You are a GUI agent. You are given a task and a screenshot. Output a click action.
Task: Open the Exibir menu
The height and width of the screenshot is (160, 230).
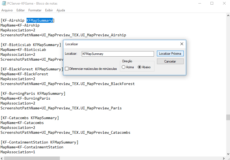tap(49, 10)
